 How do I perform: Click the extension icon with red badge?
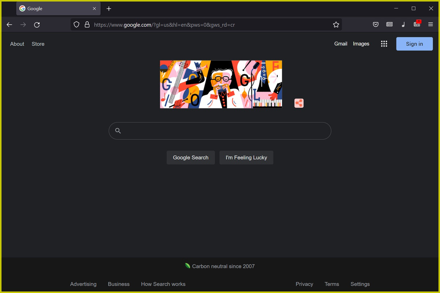click(417, 24)
